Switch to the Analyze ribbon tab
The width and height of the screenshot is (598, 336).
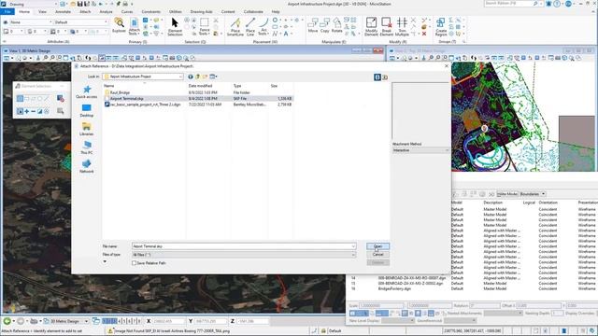click(106, 12)
